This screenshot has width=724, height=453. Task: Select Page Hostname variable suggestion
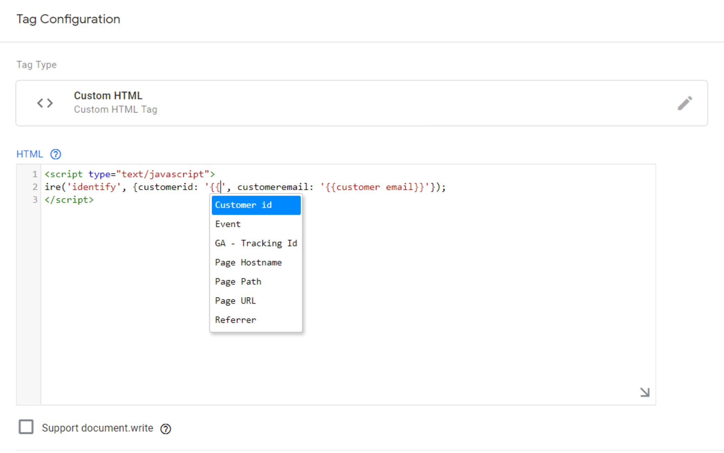[x=256, y=263]
